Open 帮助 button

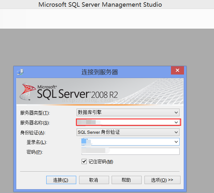(x=127, y=180)
